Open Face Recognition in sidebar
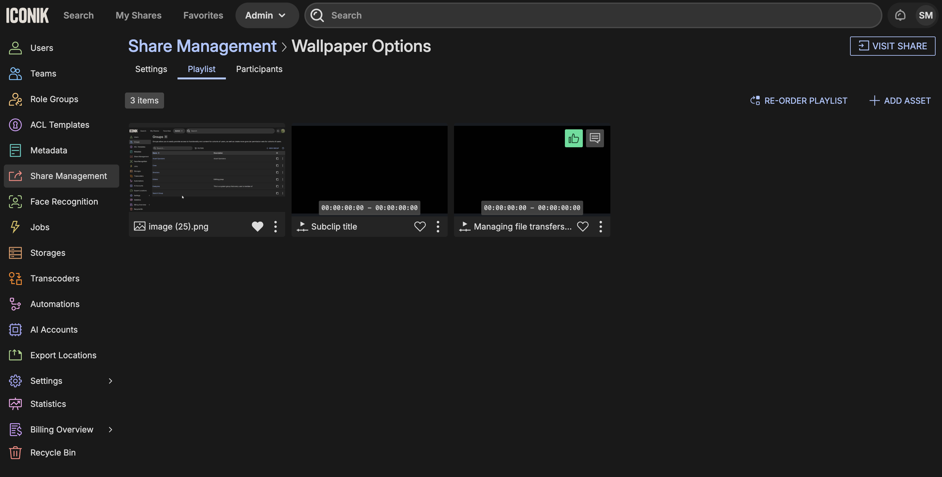Viewport: 942px width, 477px height. [x=64, y=202]
